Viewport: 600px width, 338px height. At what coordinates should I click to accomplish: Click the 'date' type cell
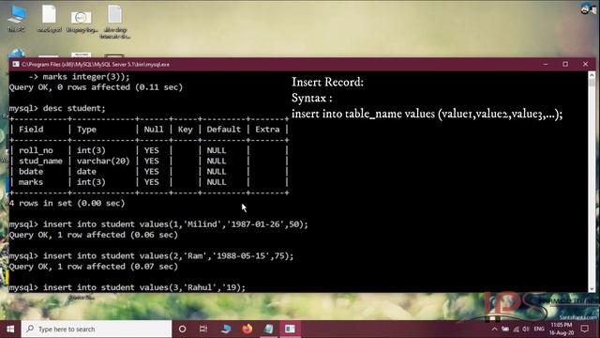(x=86, y=171)
